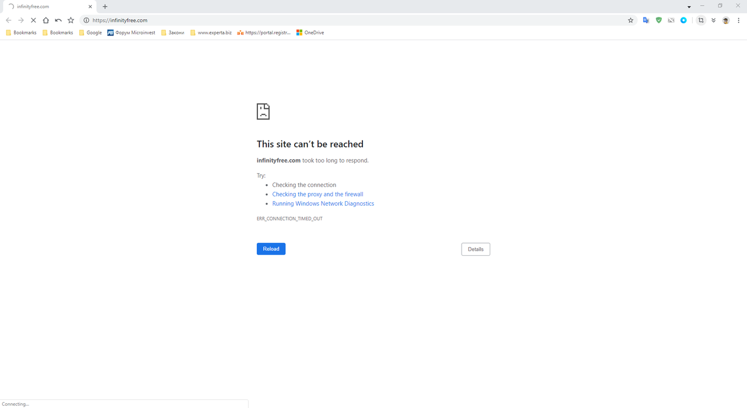Click the crop screenshot tool icon
The width and height of the screenshot is (747, 408).
click(701, 20)
